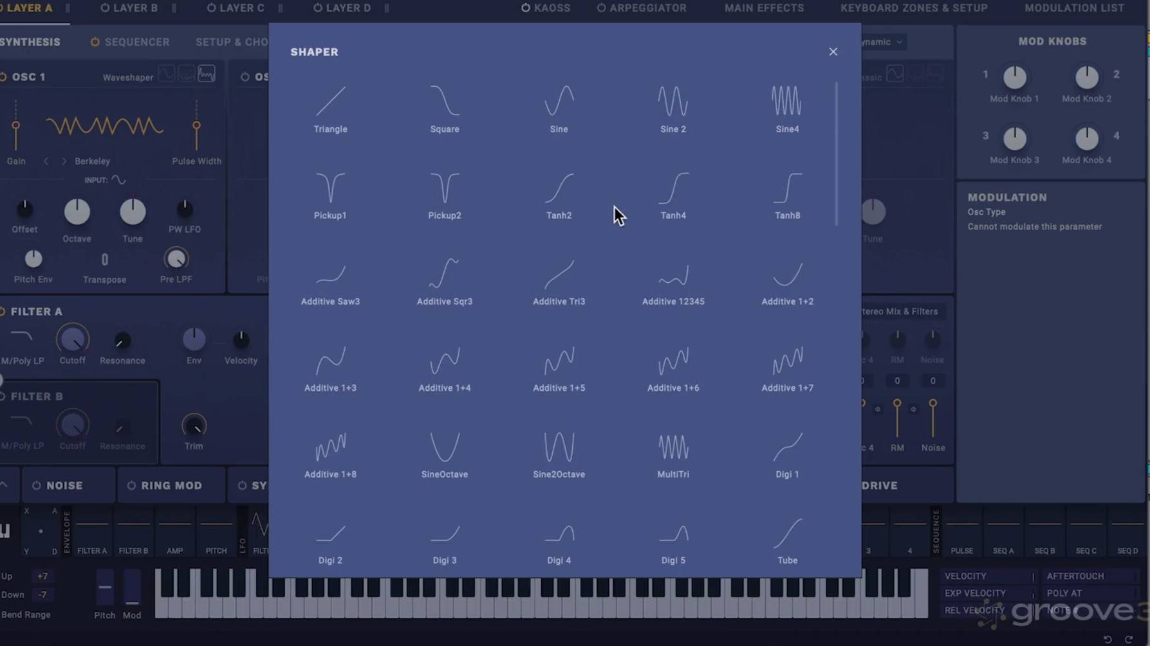Enable the Arpeggiator power toggle
The width and height of the screenshot is (1150, 646).
(x=601, y=8)
